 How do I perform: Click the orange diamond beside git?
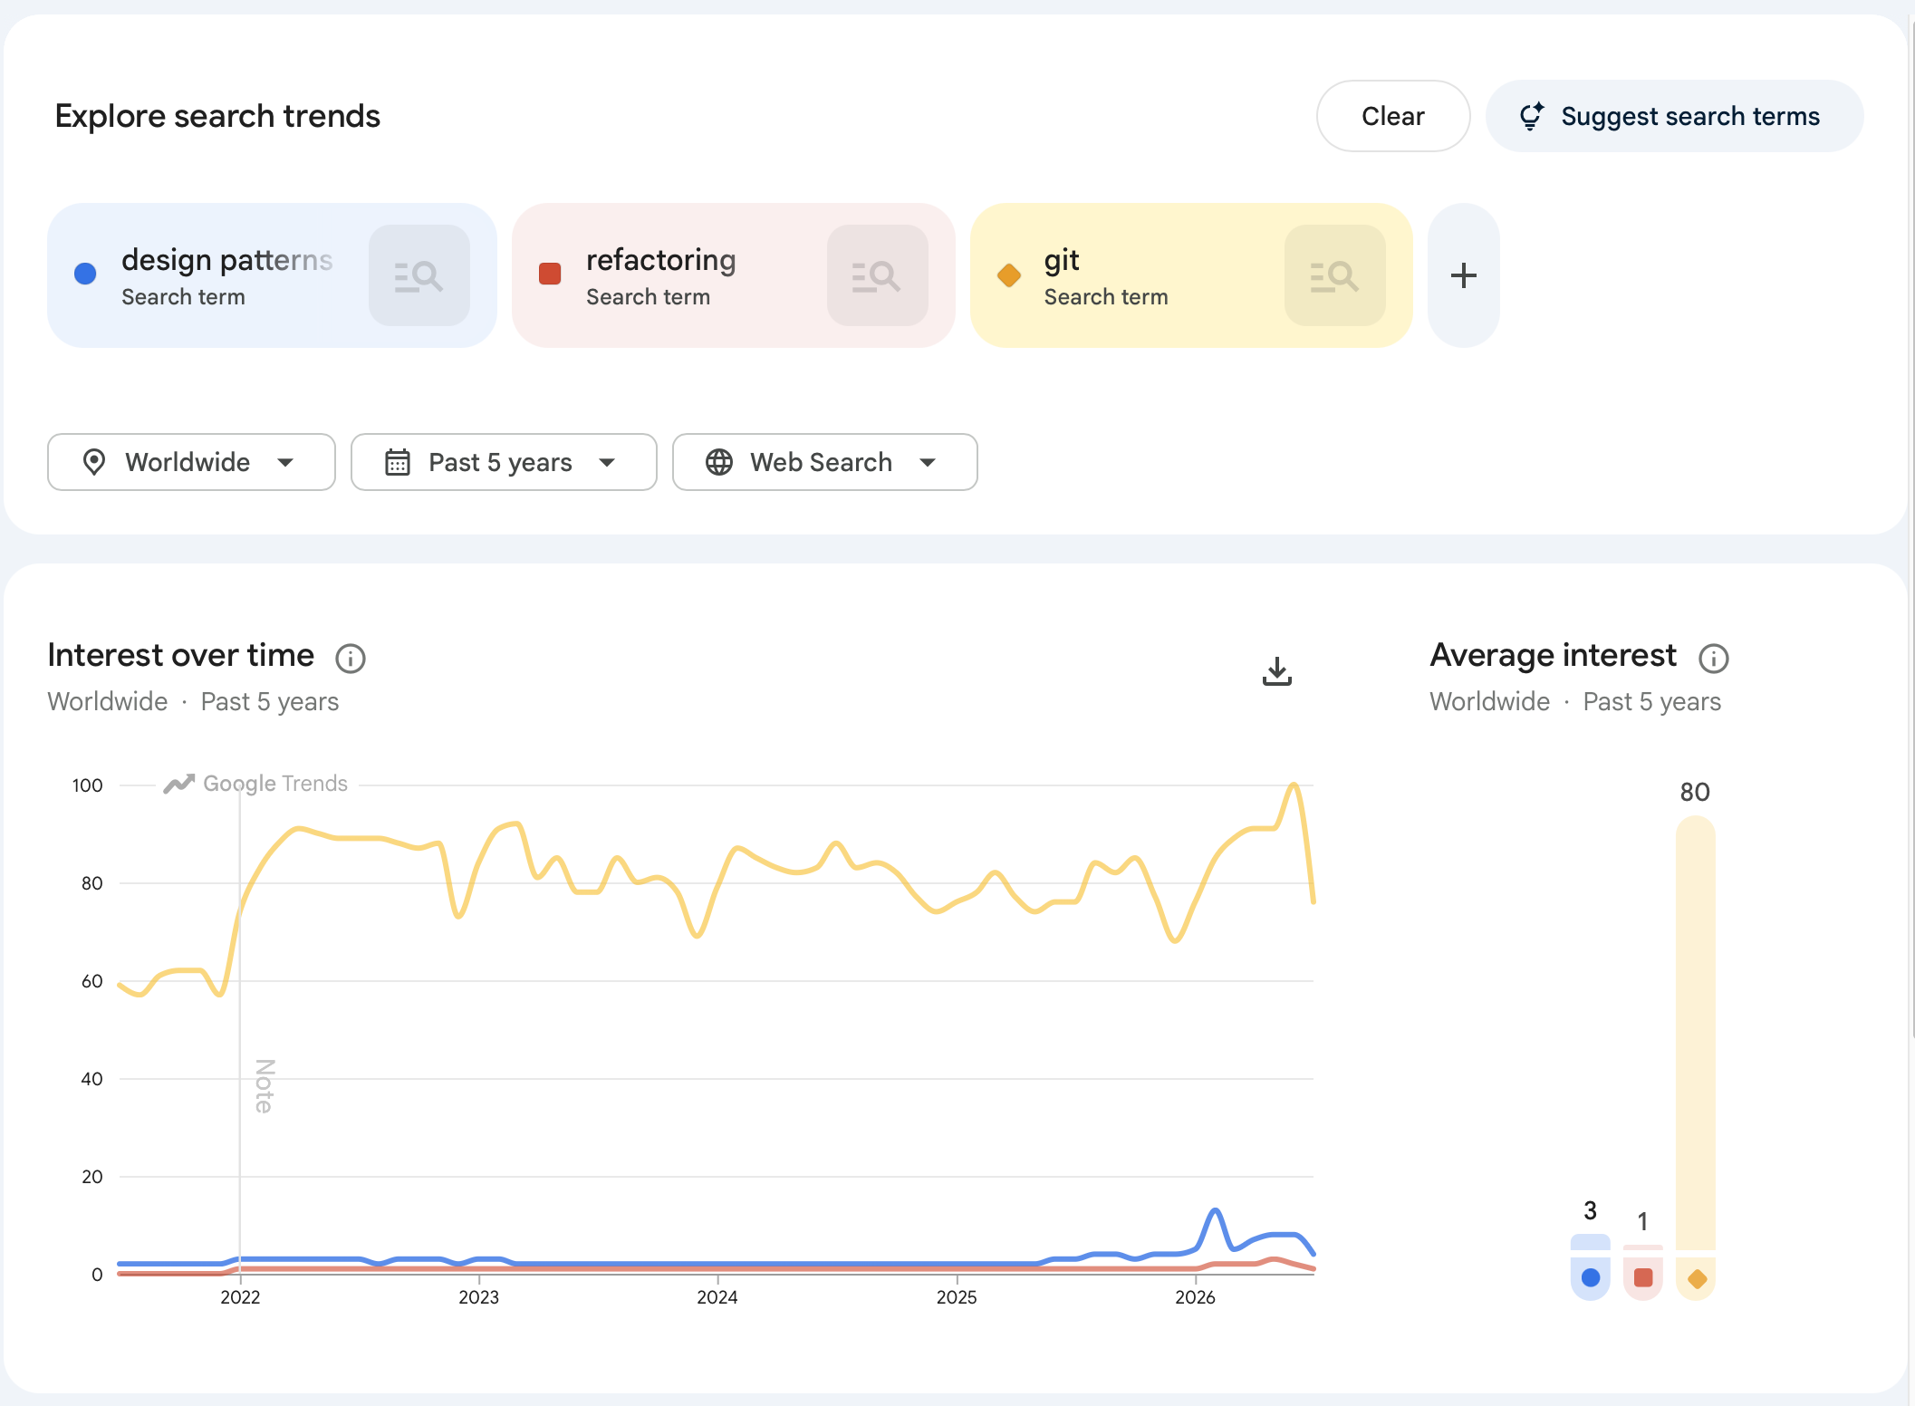1009,274
